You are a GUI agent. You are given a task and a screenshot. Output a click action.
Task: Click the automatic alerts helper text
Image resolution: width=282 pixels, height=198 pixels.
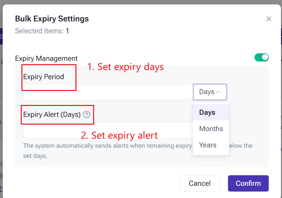107,146
